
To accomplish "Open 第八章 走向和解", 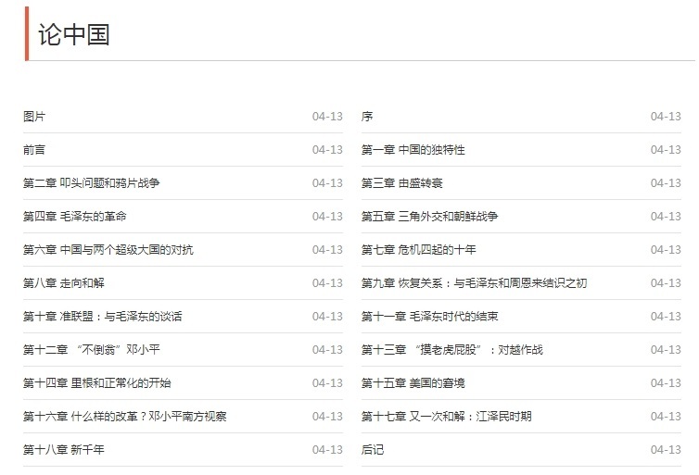I will pyautogui.click(x=63, y=283).
